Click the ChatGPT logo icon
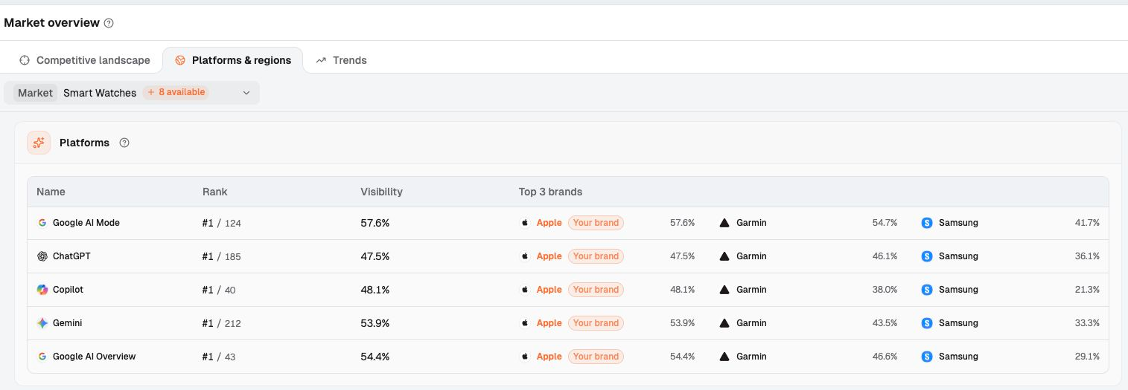1128x390 pixels. (x=42, y=256)
